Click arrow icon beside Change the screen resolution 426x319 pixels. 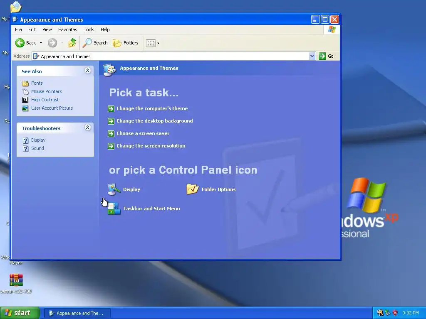pos(111,146)
